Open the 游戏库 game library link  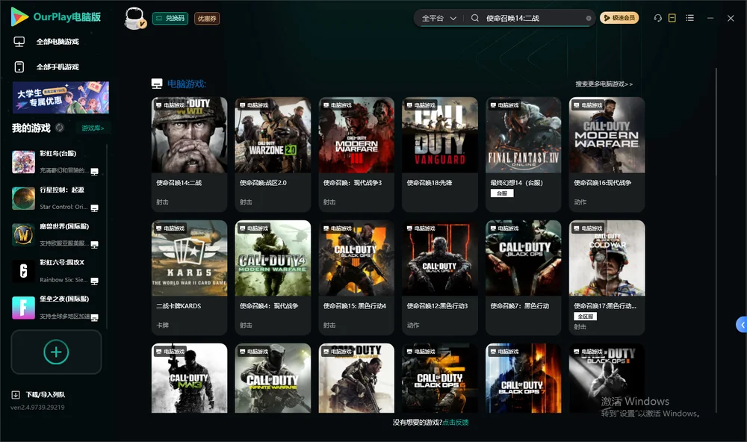coord(93,128)
